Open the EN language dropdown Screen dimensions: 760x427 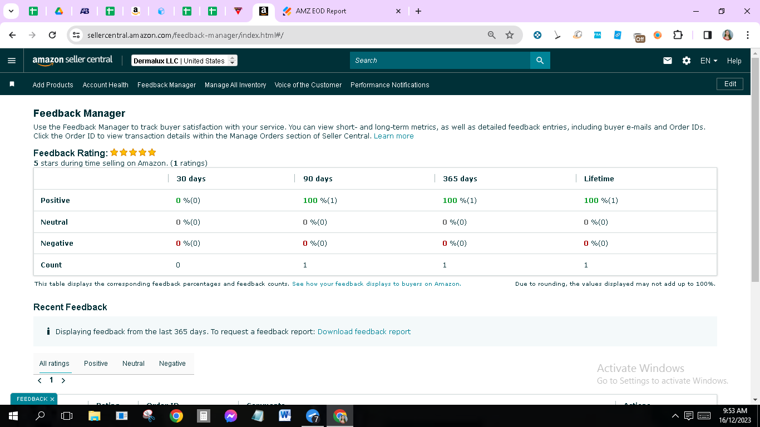(709, 61)
